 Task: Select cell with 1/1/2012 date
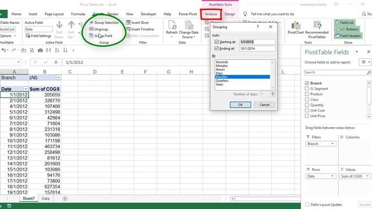pyautogui.click(x=14, y=95)
